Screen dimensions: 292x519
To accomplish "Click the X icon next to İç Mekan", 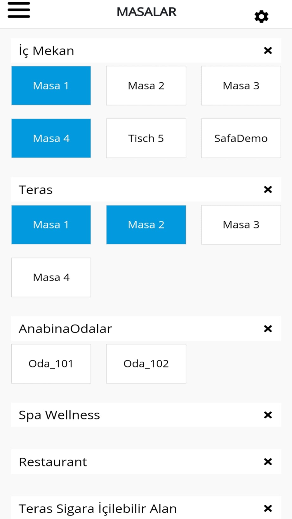I will pyautogui.click(x=268, y=50).
